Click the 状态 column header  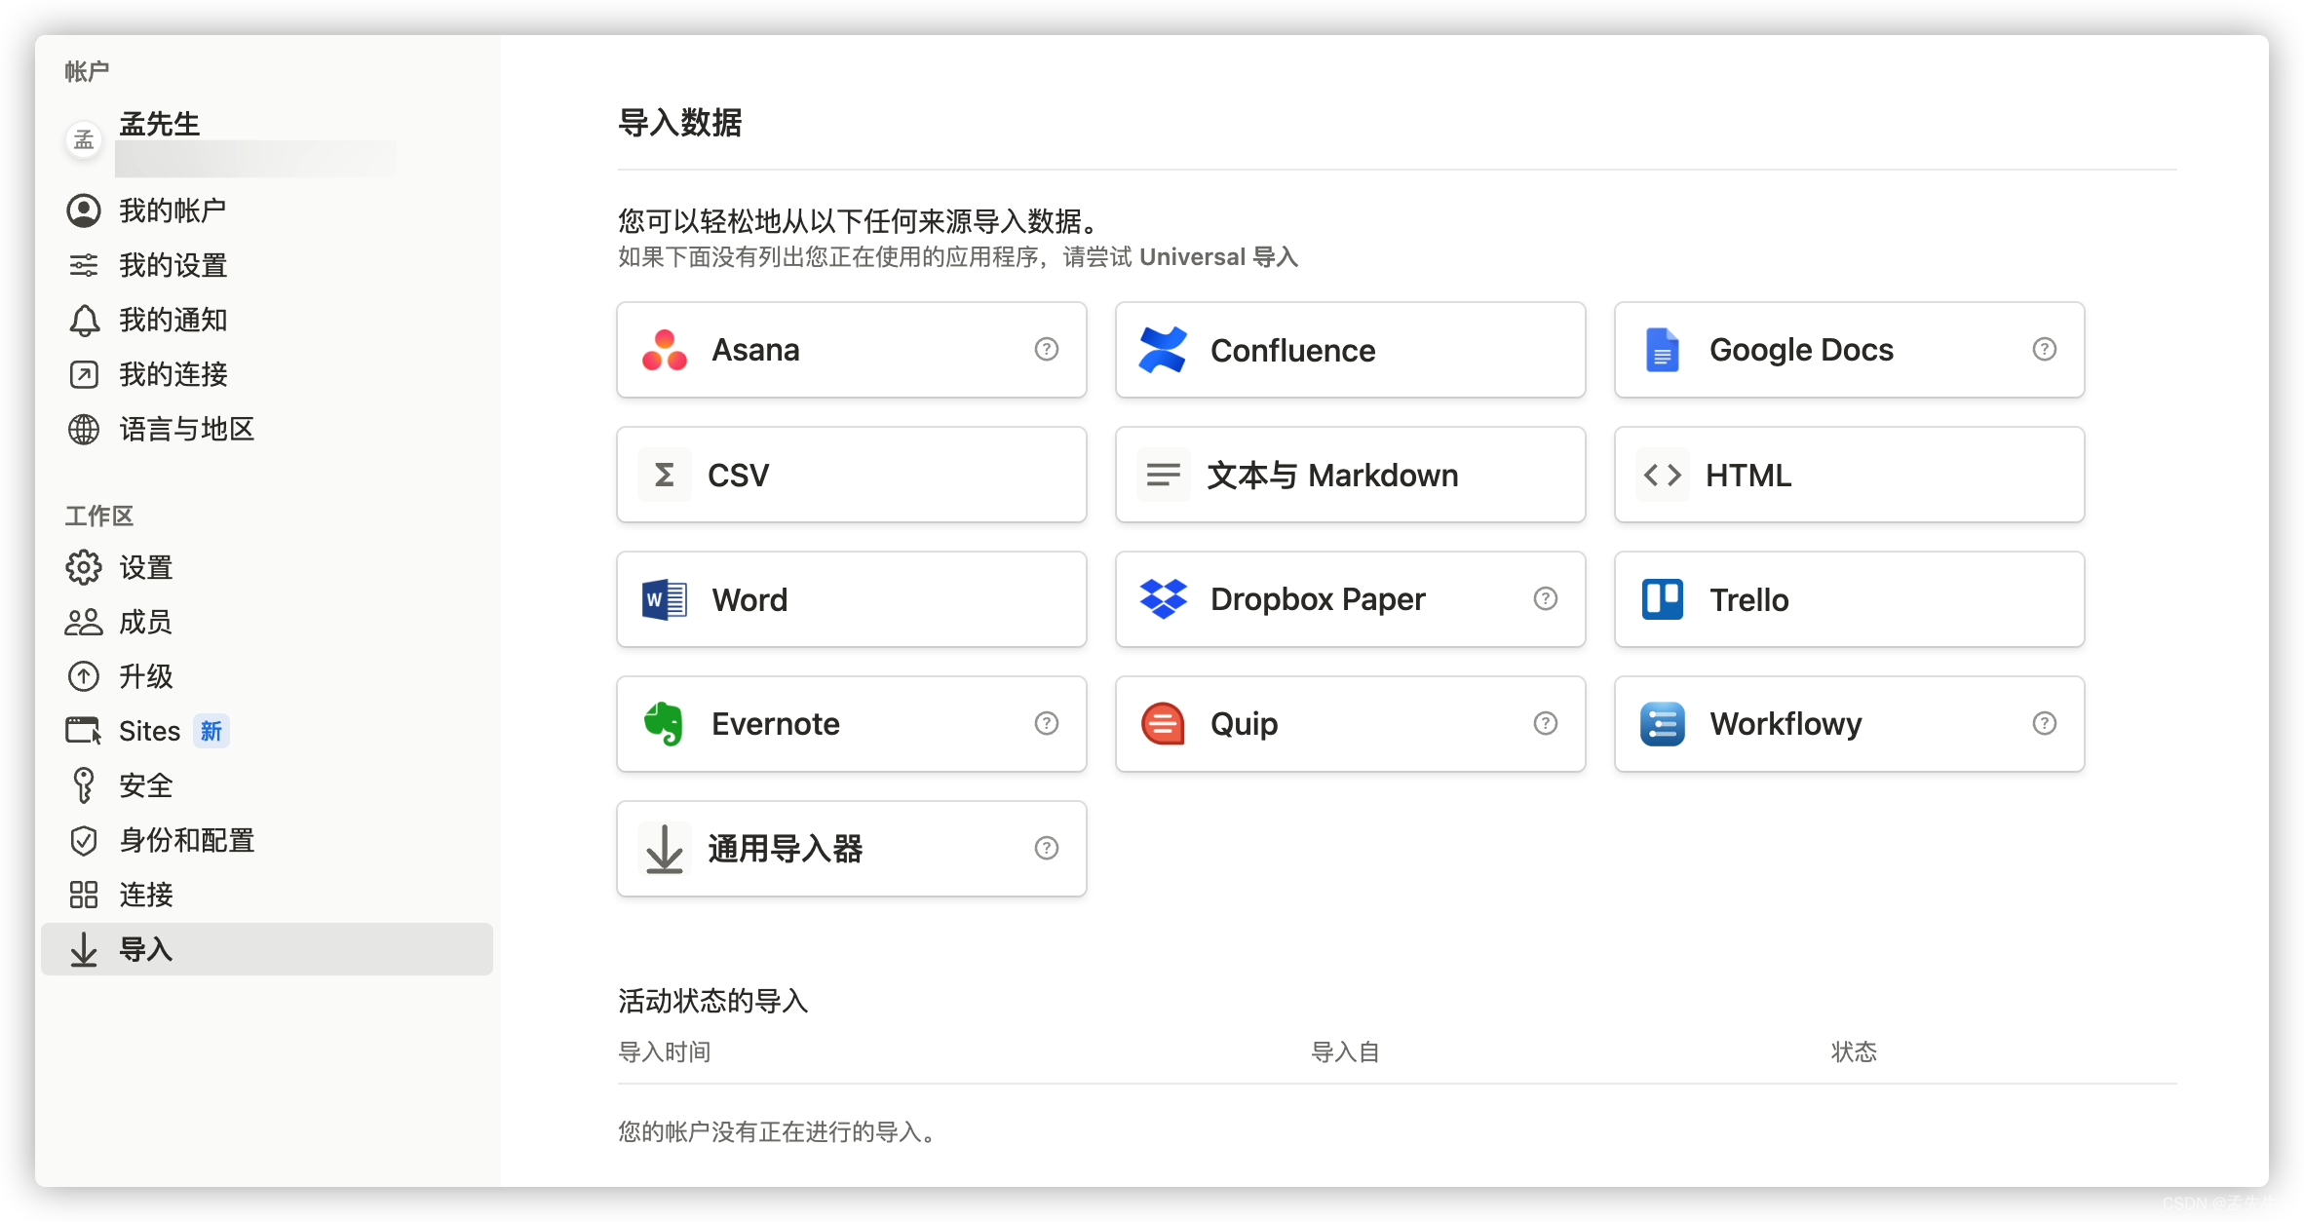(1854, 1052)
